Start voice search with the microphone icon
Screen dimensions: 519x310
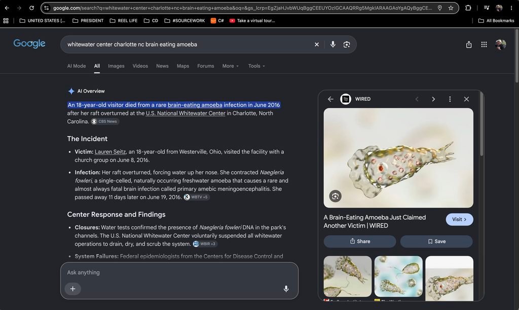pos(332,45)
